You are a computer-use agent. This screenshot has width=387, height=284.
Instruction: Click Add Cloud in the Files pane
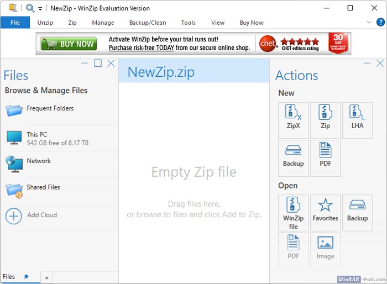point(42,215)
